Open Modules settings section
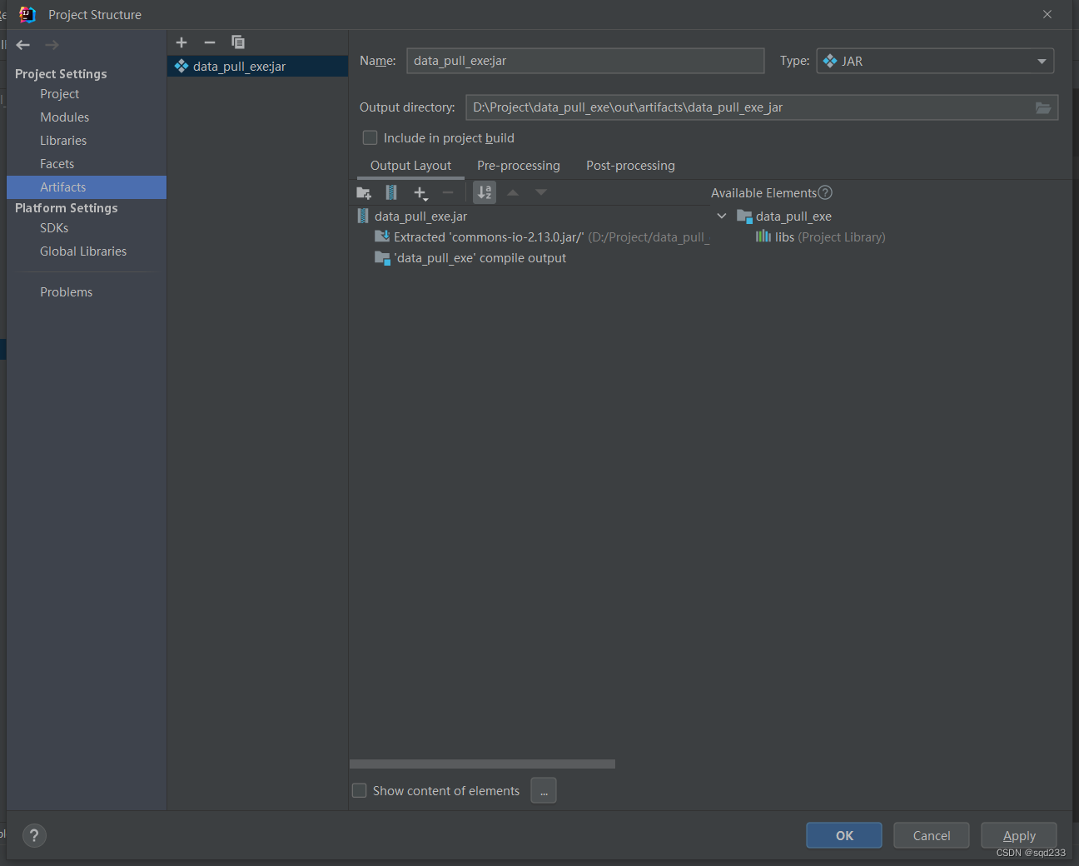 click(x=65, y=117)
